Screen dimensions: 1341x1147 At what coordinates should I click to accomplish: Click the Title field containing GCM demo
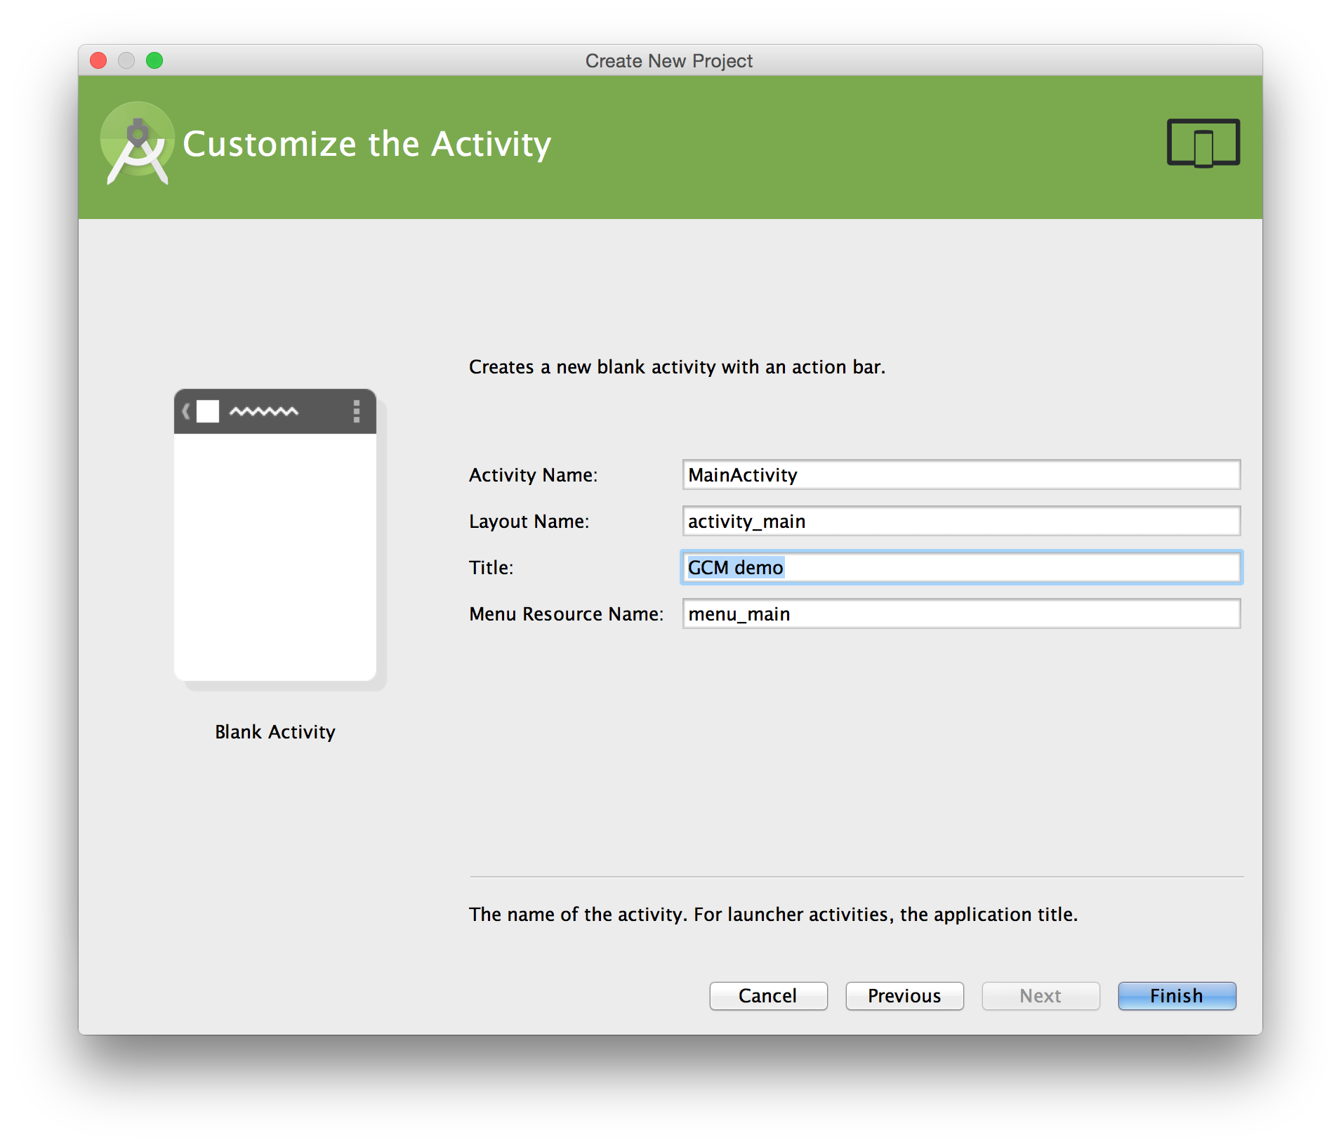point(961,568)
